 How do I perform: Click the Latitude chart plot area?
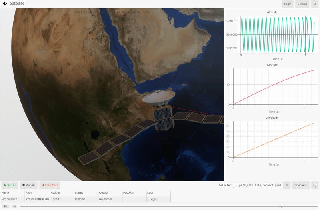click(275, 87)
